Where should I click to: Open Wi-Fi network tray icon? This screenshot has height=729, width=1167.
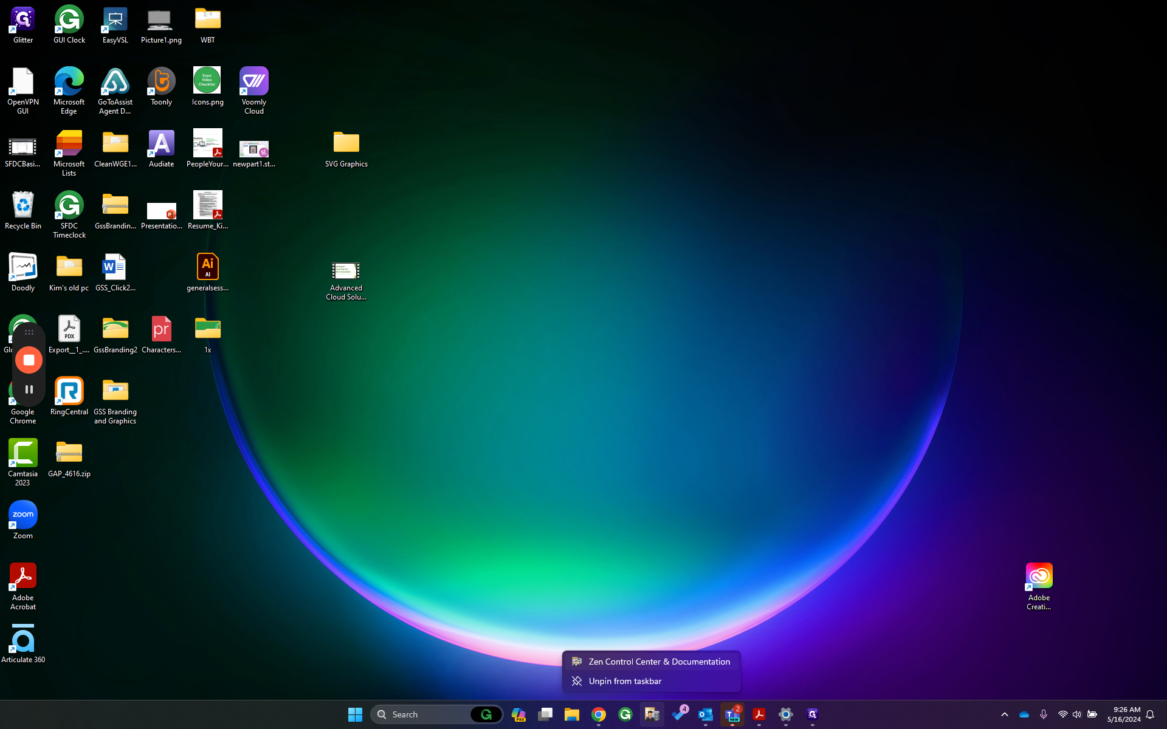pyautogui.click(x=1062, y=714)
